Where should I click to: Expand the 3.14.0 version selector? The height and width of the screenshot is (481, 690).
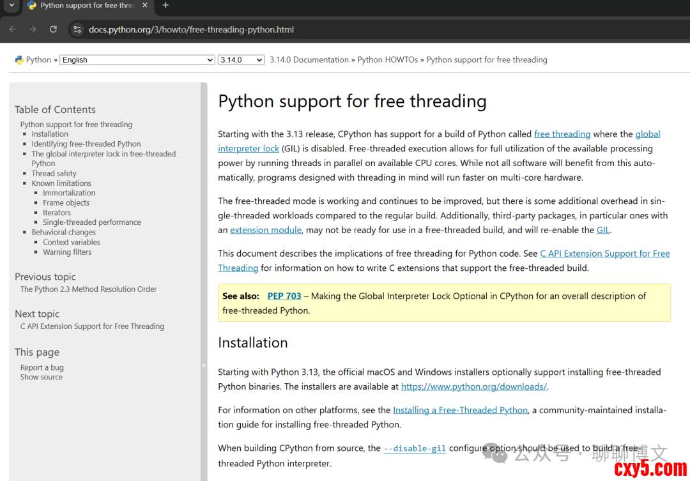coord(241,60)
